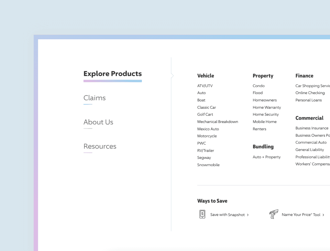Screen dimensions: 330x251
Task: Choose Boat under Vehicle
Action: click(201, 100)
